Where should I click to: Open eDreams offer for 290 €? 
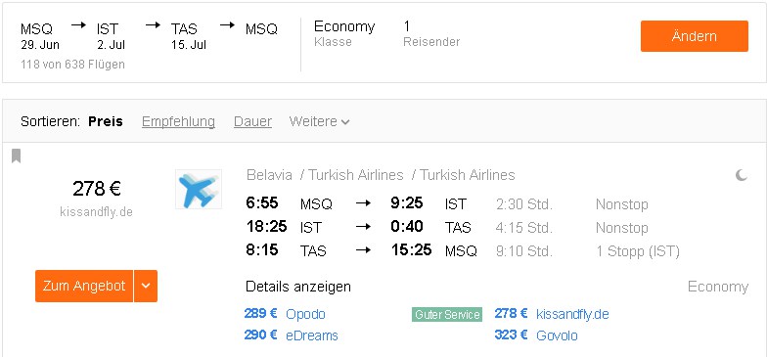pos(292,335)
